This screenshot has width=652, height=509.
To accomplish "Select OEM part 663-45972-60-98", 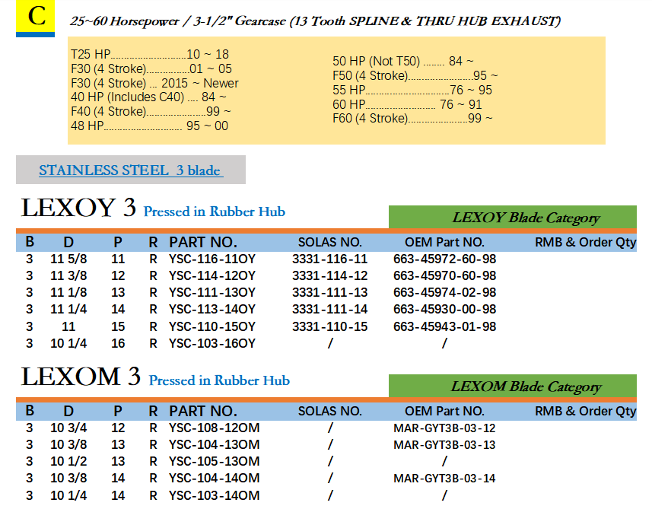I will click(x=444, y=259).
